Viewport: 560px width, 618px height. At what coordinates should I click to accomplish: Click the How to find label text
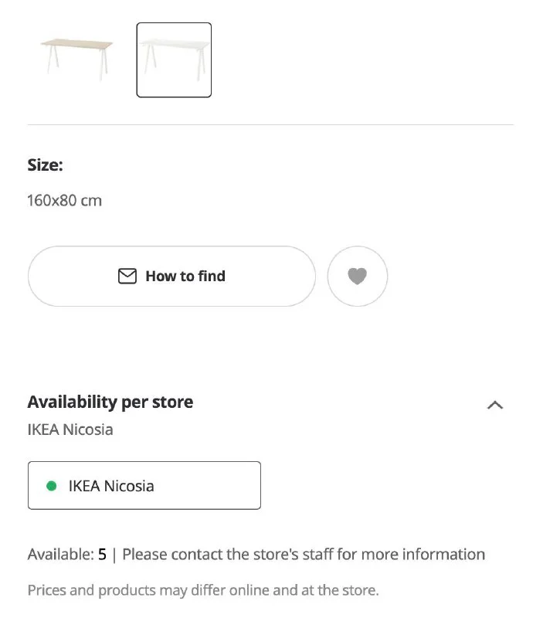coord(185,276)
